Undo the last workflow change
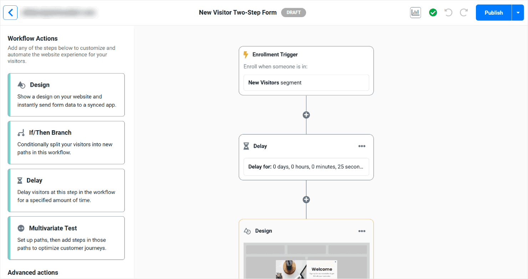Screen dimensions: 528x279 click(448, 12)
